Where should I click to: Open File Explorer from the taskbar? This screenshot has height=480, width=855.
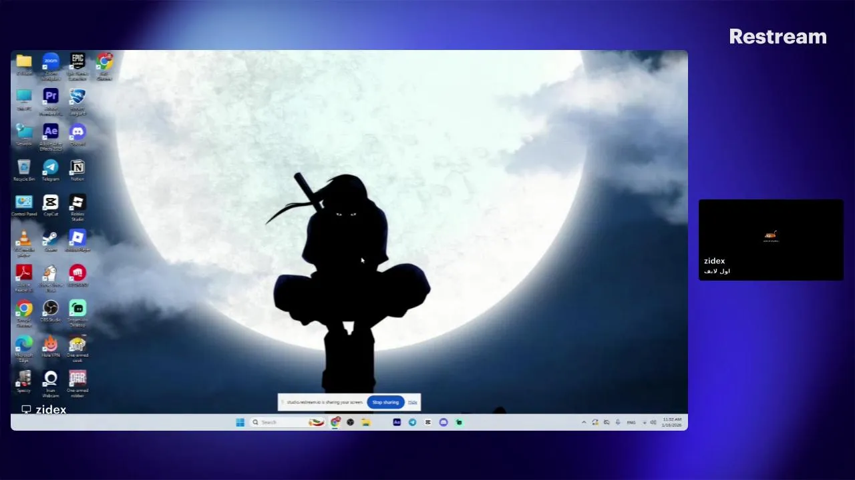tap(366, 422)
